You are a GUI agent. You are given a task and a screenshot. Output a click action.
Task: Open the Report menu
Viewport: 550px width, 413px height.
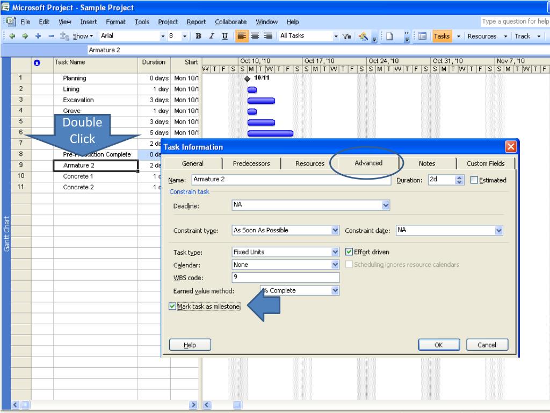[x=196, y=22]
